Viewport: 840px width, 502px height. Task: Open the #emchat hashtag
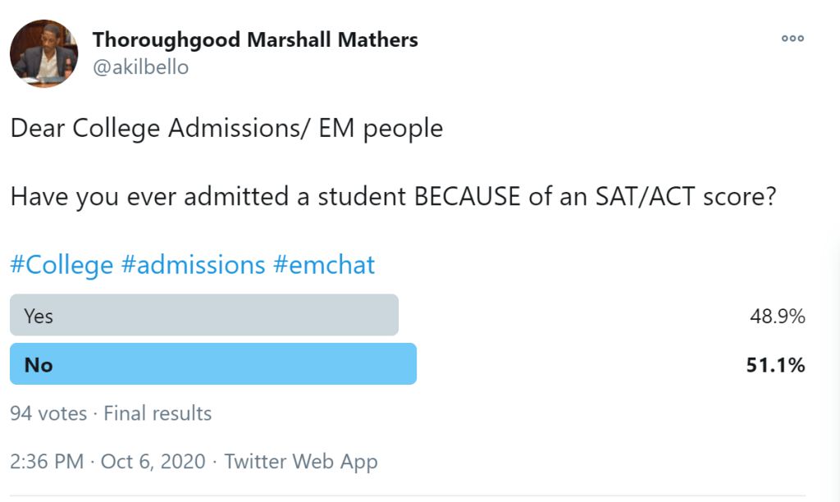coord(324,265)
